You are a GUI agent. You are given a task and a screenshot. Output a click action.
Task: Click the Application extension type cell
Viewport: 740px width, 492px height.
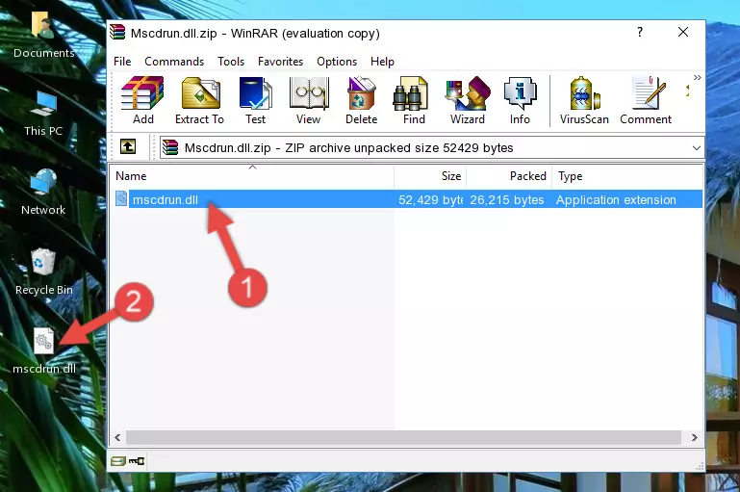tap(616, 199)
